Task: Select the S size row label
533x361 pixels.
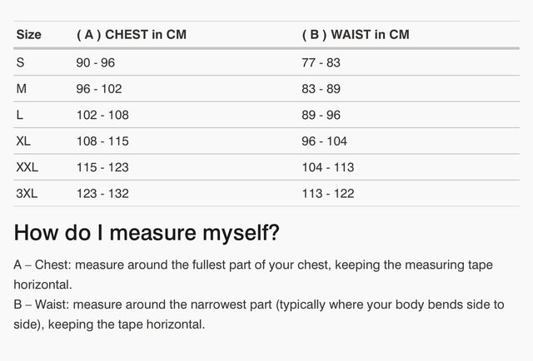Action: point(20,62)
